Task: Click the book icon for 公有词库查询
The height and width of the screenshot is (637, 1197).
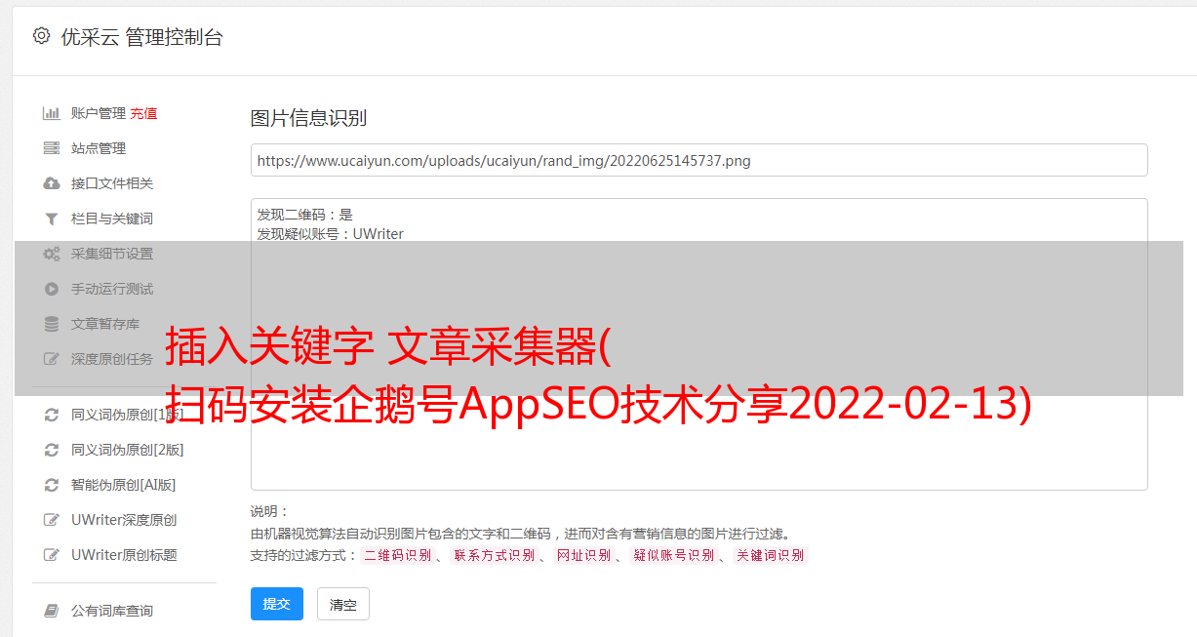Action: pyautogui.click(x=52, y=611)
